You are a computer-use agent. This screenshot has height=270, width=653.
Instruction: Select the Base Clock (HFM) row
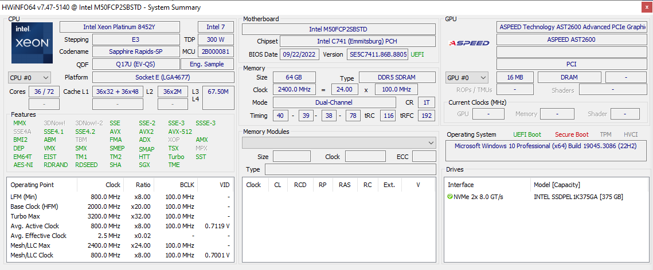coord(120,207)
